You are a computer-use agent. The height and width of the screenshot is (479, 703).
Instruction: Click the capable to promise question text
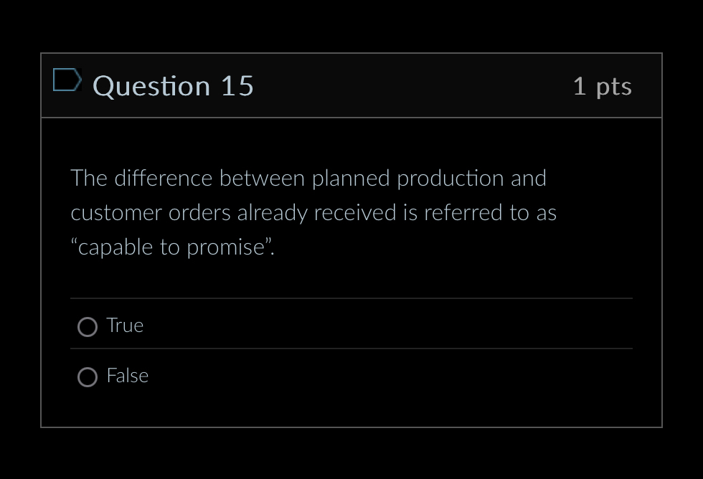point(313,212)
